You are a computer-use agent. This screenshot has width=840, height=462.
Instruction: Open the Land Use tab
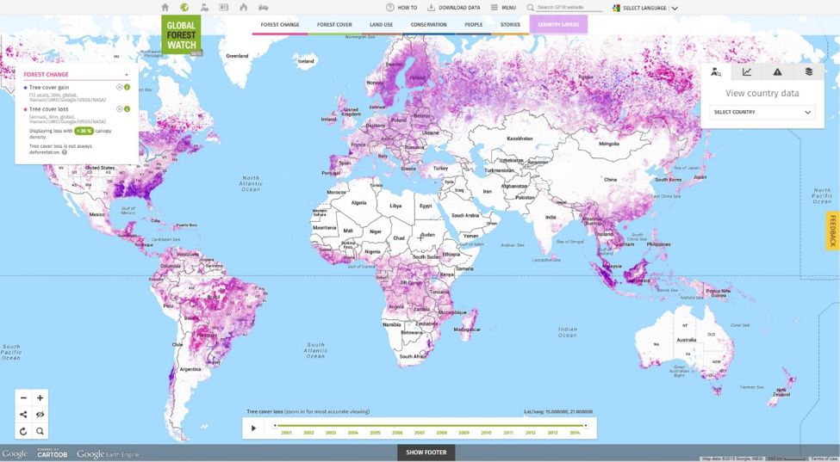(381, 25)
